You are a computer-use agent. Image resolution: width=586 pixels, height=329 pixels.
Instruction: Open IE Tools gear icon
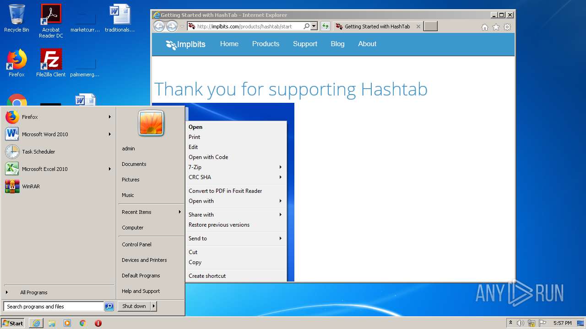tap(507, 27)
